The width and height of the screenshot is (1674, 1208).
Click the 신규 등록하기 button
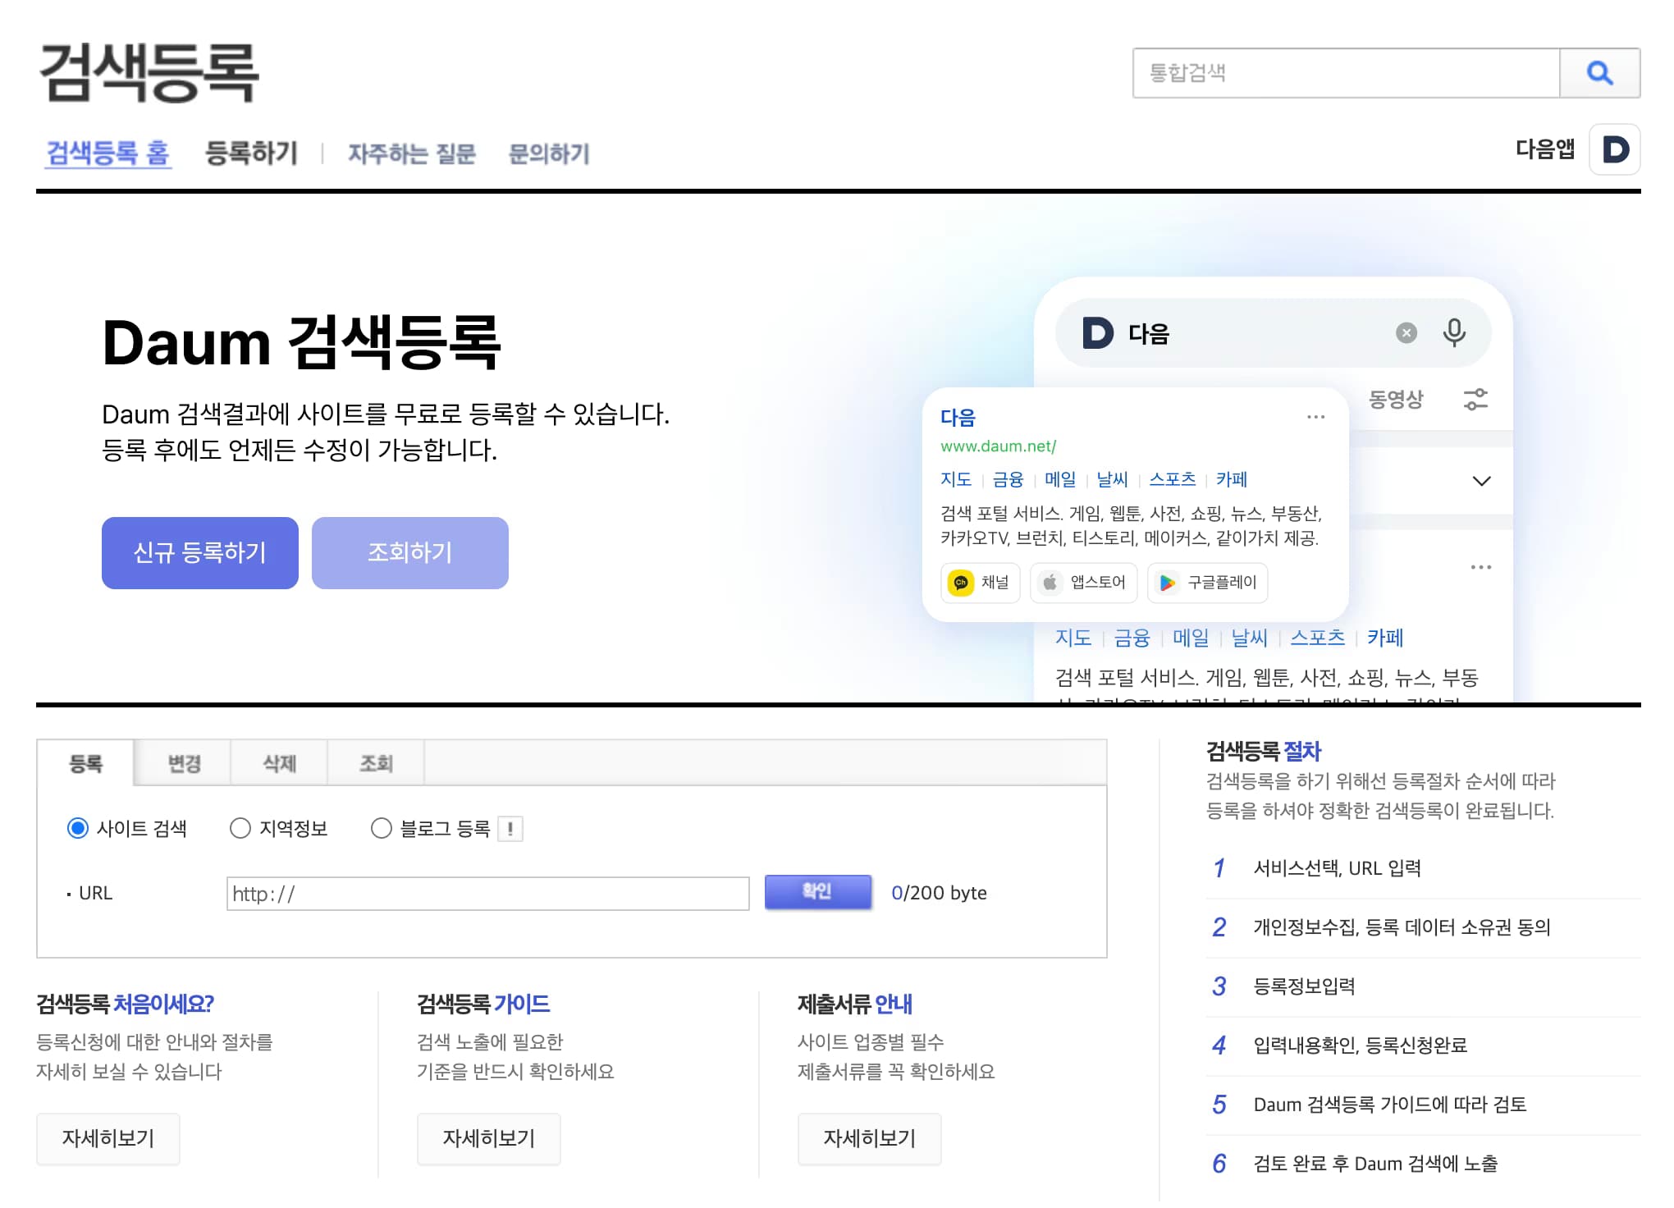coord(200,553)
